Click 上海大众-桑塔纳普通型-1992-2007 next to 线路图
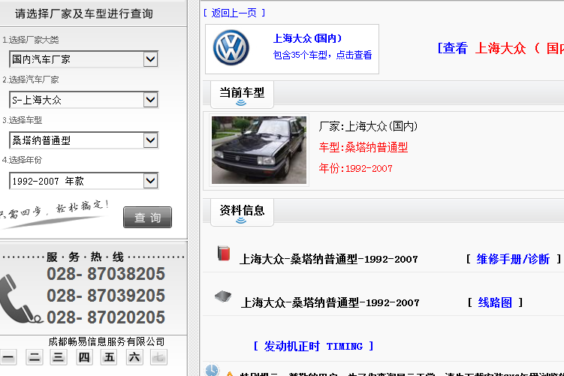This screenshot has height=376, width=564. coord(330,302)
